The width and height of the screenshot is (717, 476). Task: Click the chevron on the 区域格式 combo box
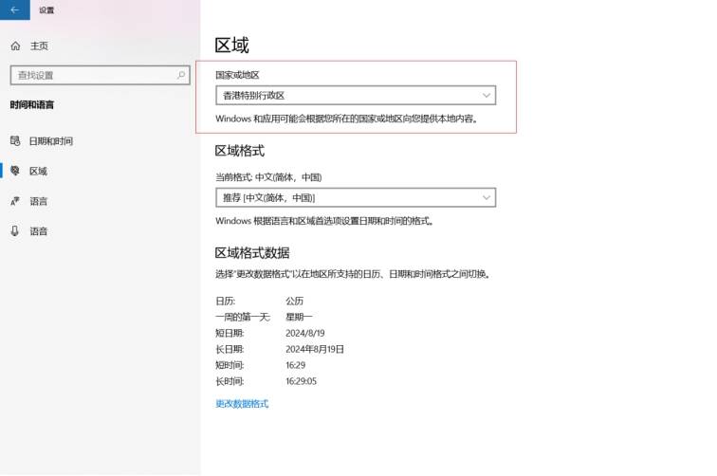(x=487, y=197)
